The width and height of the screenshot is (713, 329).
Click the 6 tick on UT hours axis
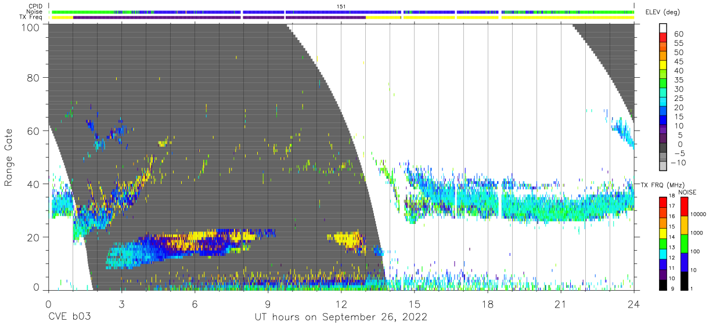tap(195, 305)
